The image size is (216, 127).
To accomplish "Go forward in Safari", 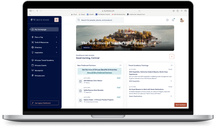I will point(41,11).
